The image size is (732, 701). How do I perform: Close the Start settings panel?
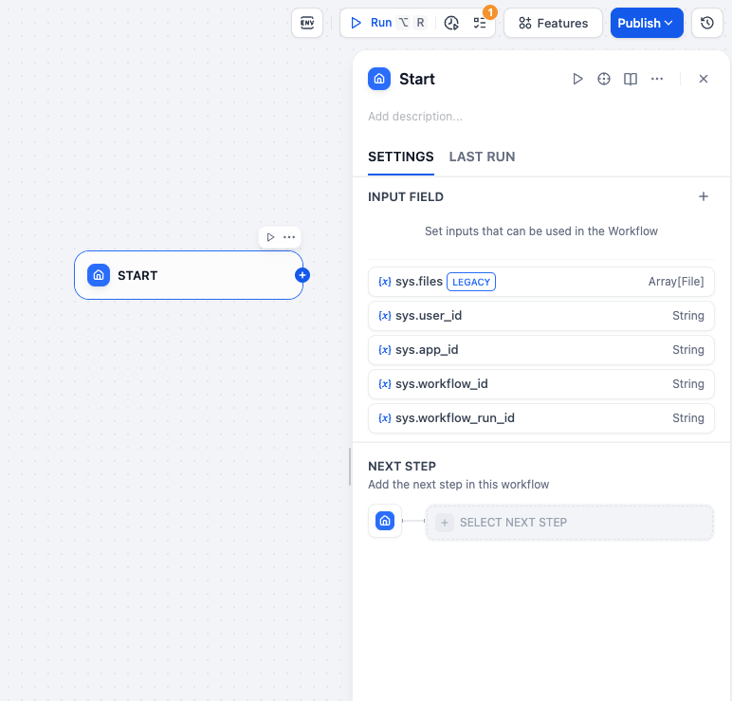(x=704, y=79)
